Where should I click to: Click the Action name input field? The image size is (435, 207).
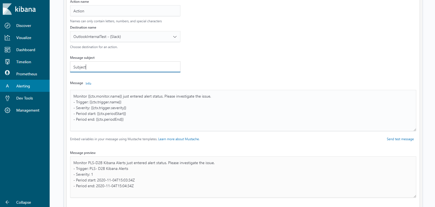pyautogui.click(x=125, y=11)
